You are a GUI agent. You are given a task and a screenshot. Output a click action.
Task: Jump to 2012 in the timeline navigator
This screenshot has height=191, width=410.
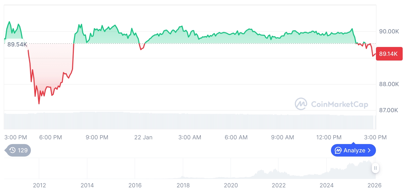point(39,185)
